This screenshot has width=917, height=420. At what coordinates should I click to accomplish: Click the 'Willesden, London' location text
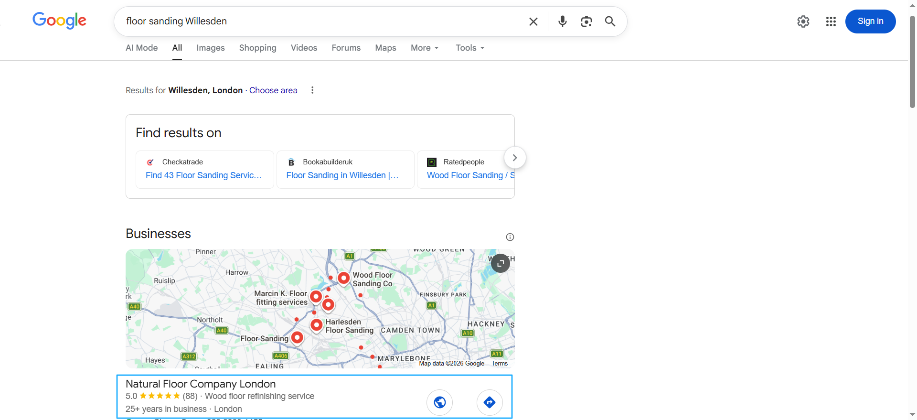205,90
